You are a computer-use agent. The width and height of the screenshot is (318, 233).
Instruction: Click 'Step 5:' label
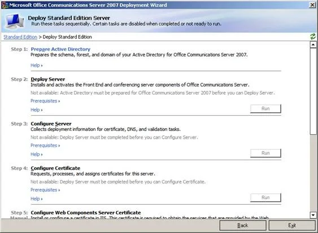point(19,213)
